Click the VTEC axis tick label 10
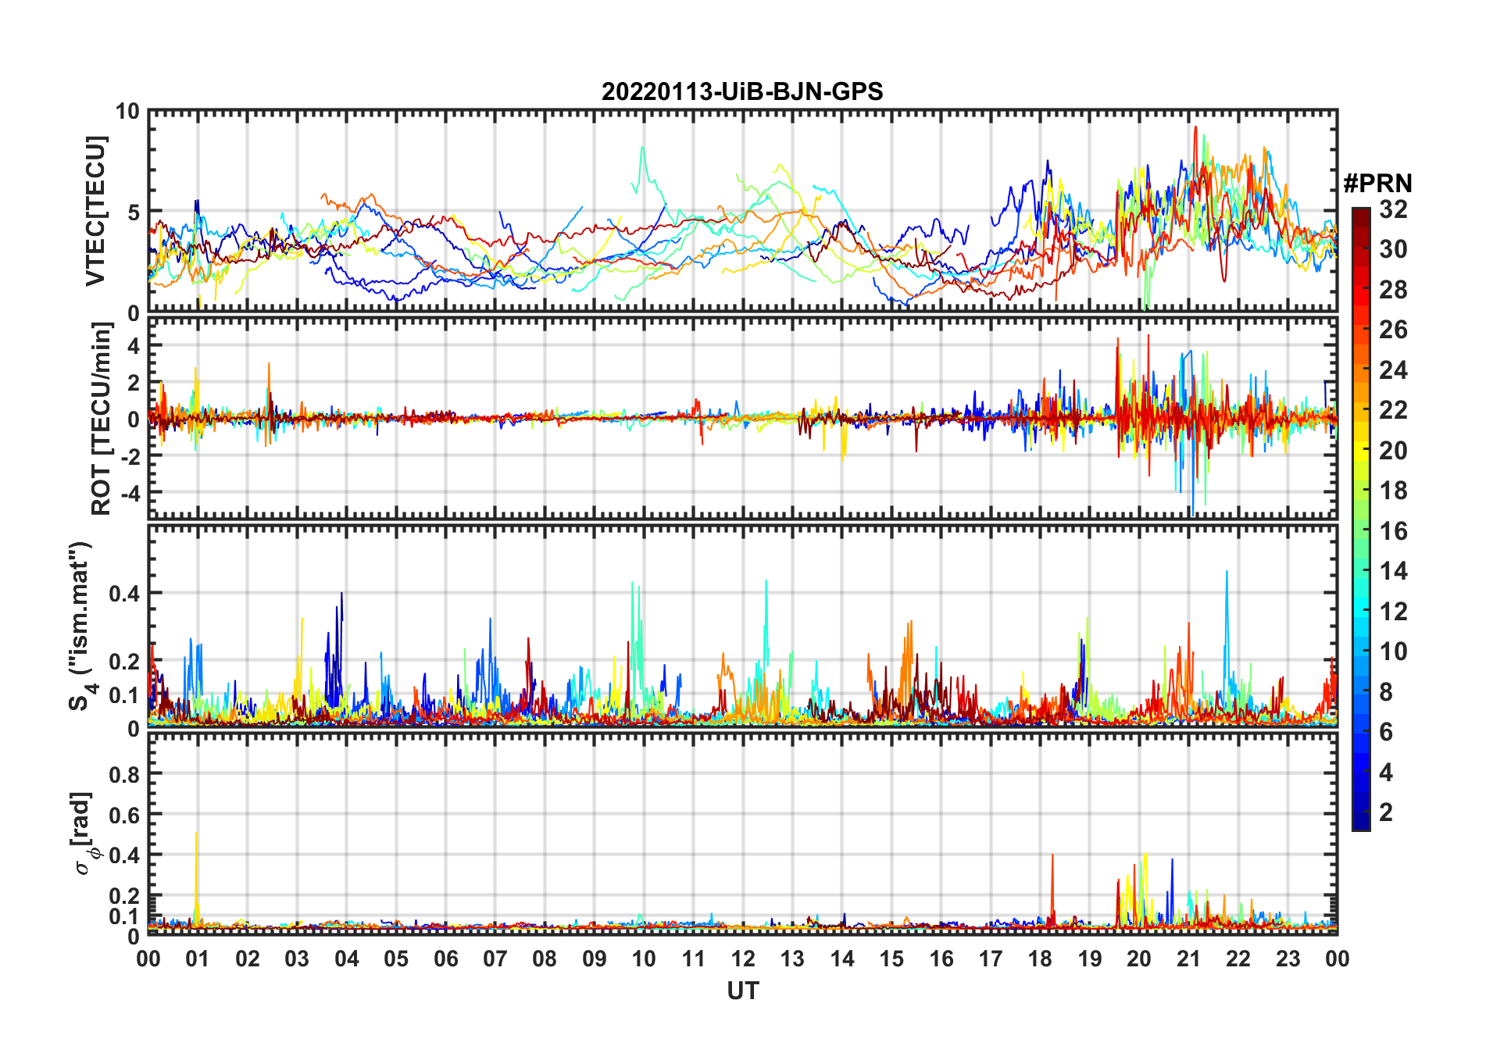This screenshot has height=1039, width=1486. [x=127, y=112]
